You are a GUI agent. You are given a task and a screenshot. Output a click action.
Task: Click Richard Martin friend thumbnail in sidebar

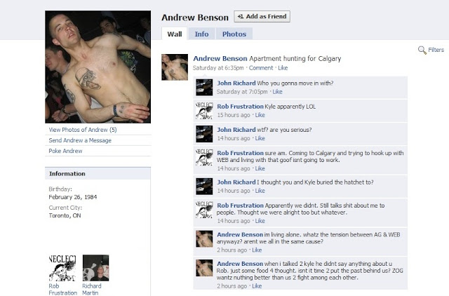tap(95, 268)
